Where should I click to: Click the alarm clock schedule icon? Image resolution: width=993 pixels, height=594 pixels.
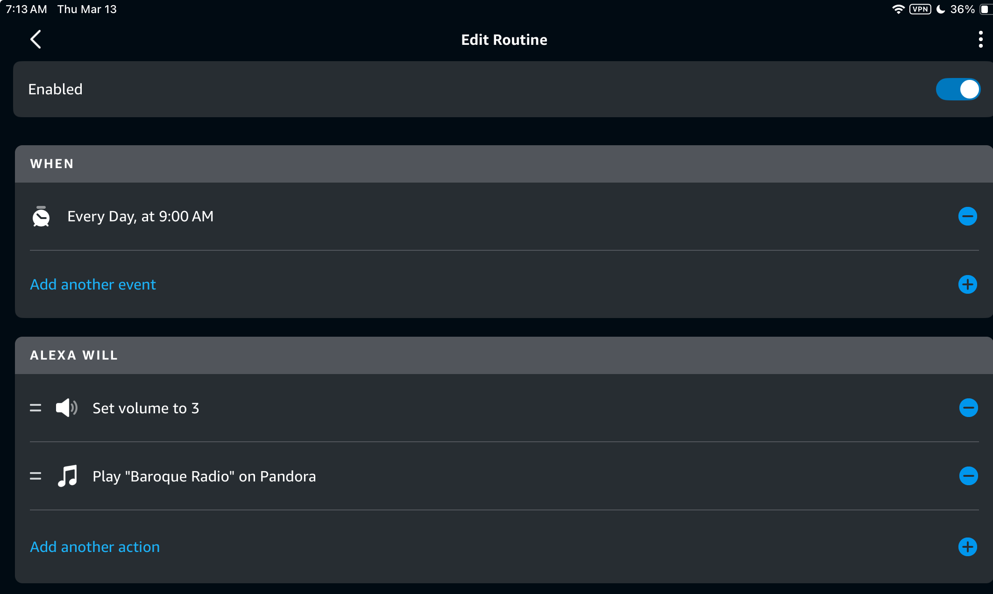(41, 216)
